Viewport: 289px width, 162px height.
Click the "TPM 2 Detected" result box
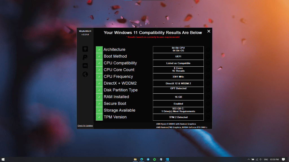[178, 117]
